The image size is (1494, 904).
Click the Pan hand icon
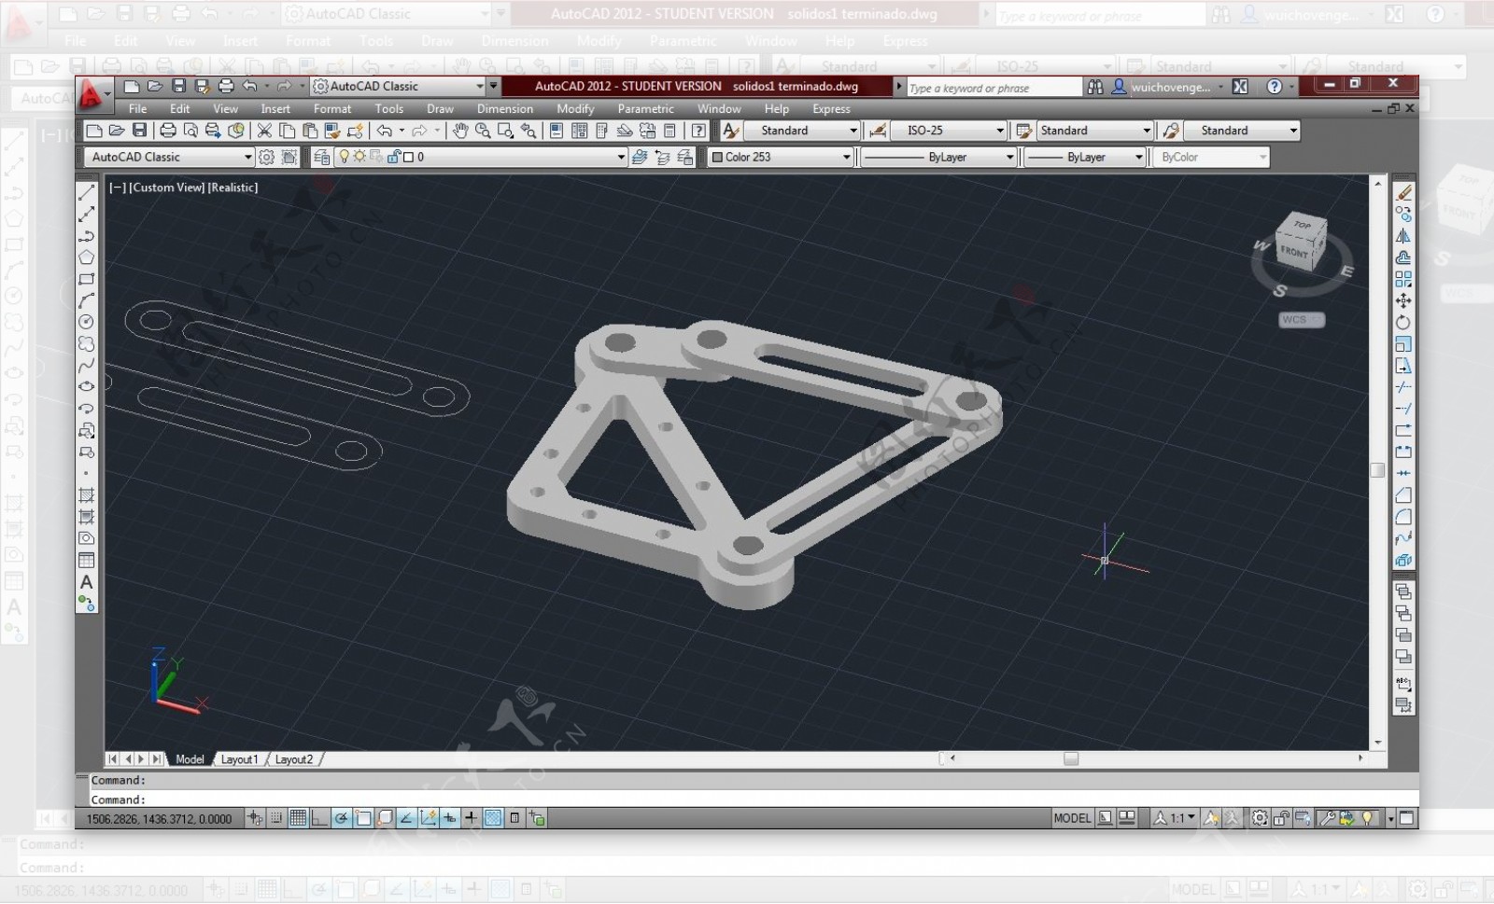460,131
